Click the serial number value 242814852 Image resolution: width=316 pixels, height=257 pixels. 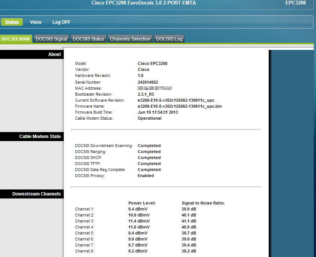[x=148, y=82]
